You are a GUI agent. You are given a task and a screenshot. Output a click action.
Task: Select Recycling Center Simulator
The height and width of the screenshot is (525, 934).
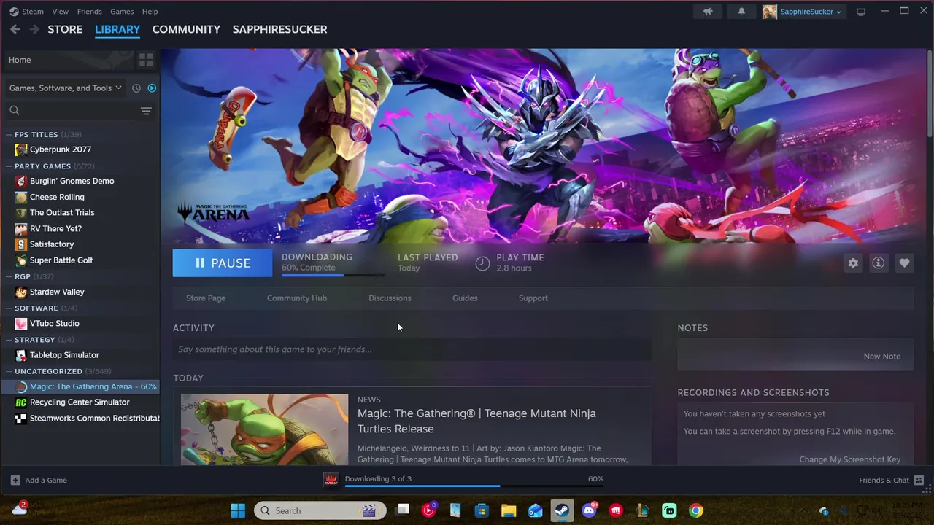80,402
